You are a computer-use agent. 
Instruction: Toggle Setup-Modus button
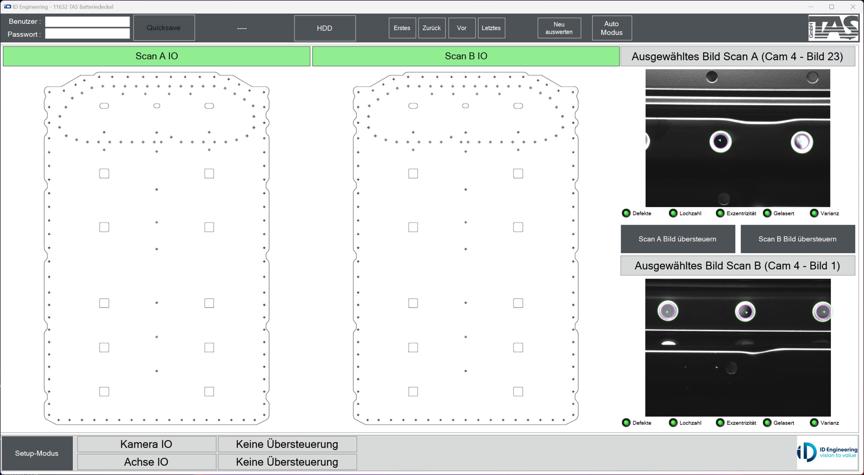(37, 453)
